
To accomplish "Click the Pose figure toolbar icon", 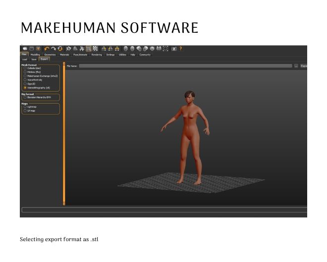I will 82,49.
